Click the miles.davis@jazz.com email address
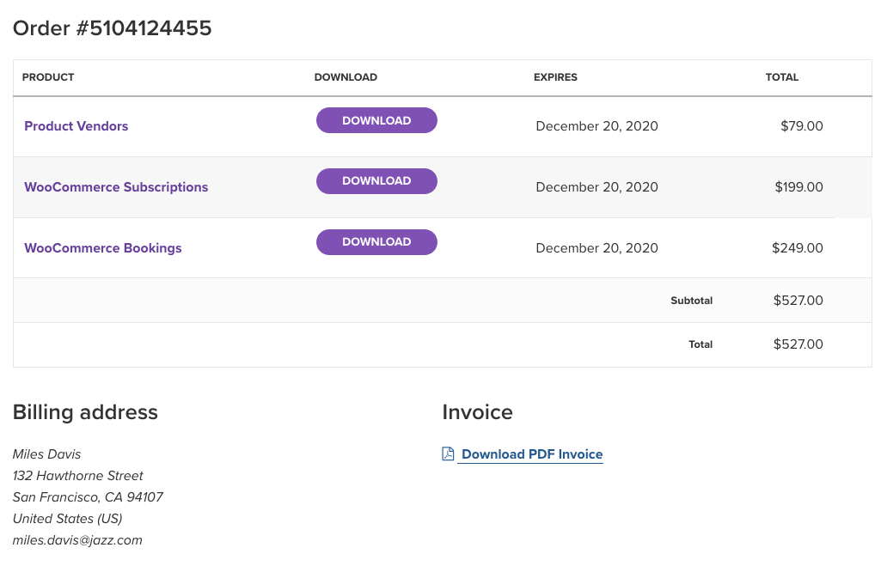 coord(77,540)
